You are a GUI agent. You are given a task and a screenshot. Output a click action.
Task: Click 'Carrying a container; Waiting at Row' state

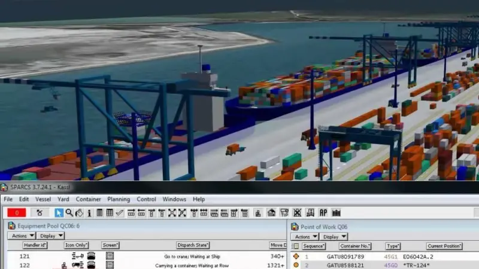pos(192,265)
